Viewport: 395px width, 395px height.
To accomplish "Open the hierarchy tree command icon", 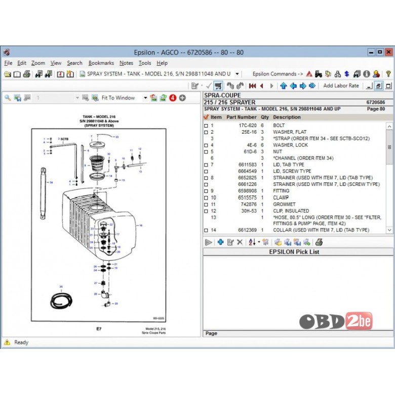I will [x=338, y=74].
